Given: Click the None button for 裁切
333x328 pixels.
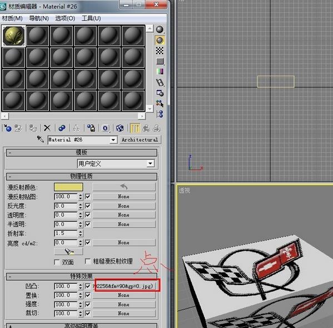Looking at the screenshot, I should point(124,314).
